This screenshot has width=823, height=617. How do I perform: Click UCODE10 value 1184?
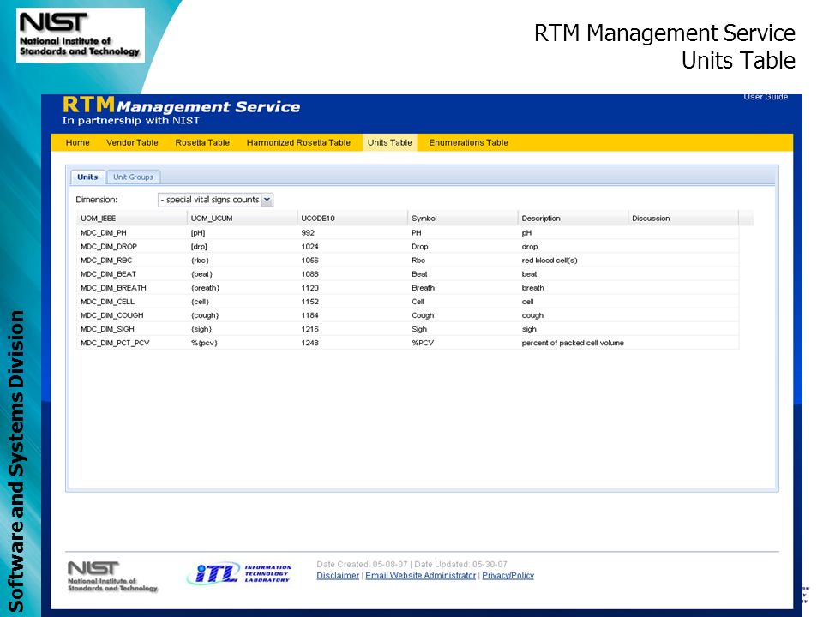click(309, 315)
